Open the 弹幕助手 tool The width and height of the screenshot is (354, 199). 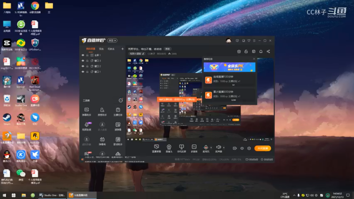coord(86,112)
